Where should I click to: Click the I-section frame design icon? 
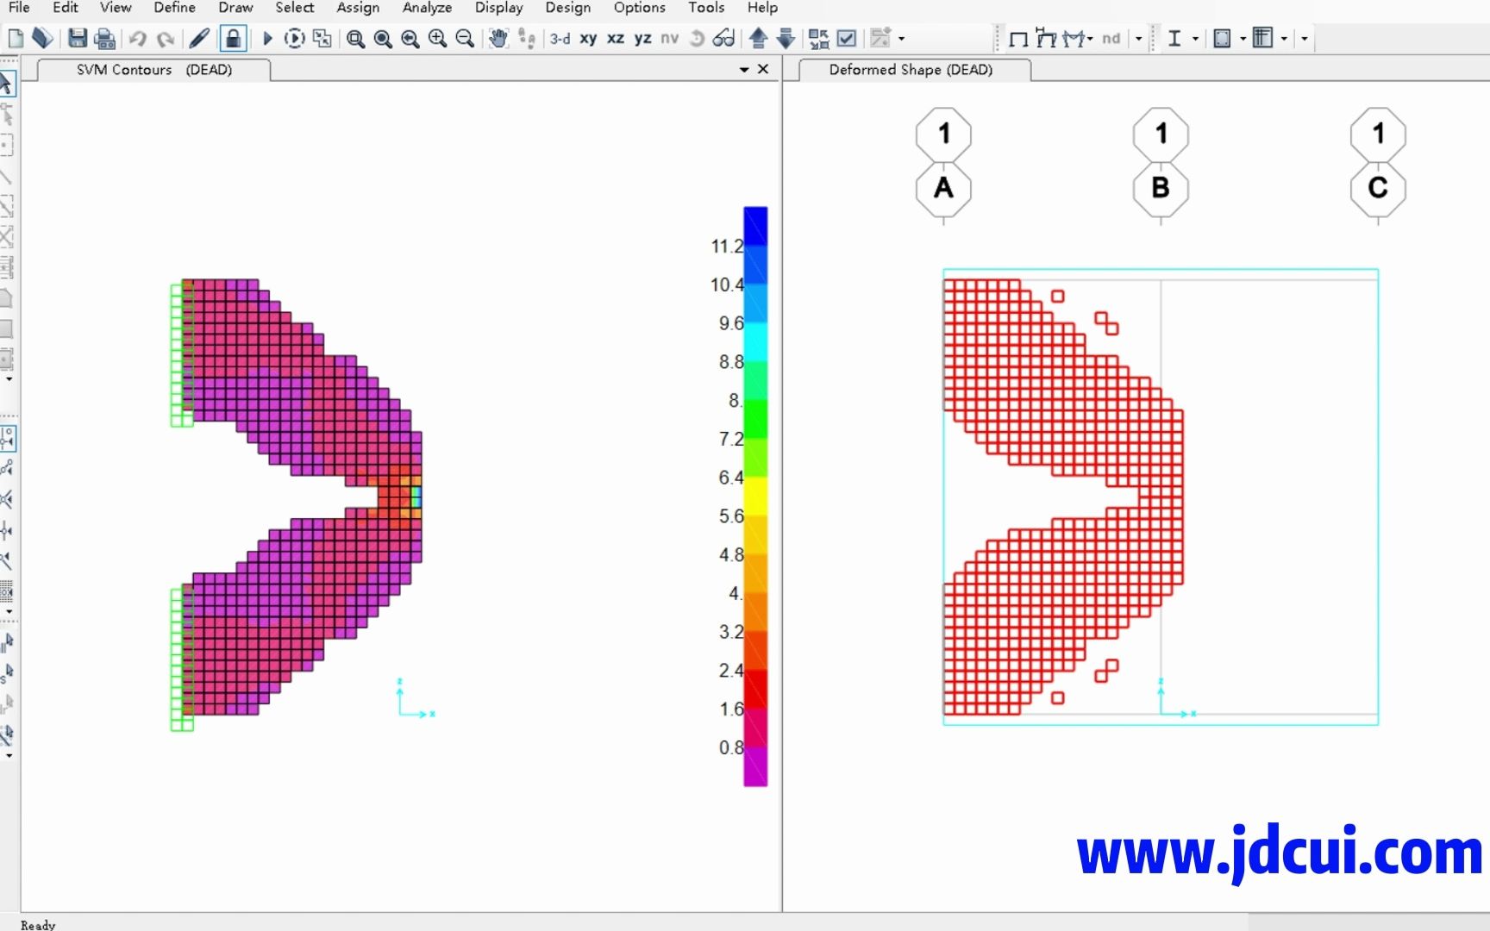click(x=1174, y=38)
